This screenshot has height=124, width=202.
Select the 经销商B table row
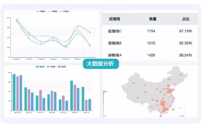coord(150,43)
